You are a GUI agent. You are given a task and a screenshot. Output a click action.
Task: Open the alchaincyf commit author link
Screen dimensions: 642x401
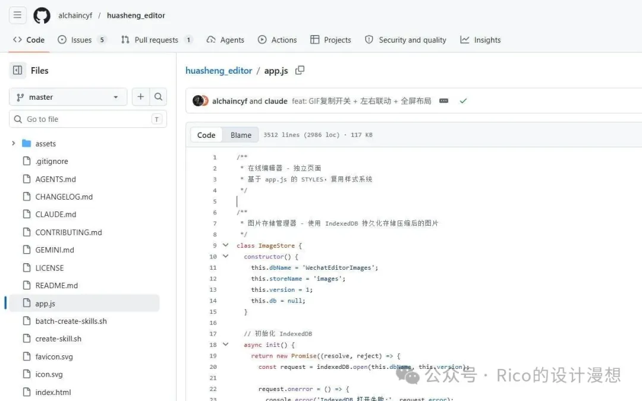coord(229,101)
